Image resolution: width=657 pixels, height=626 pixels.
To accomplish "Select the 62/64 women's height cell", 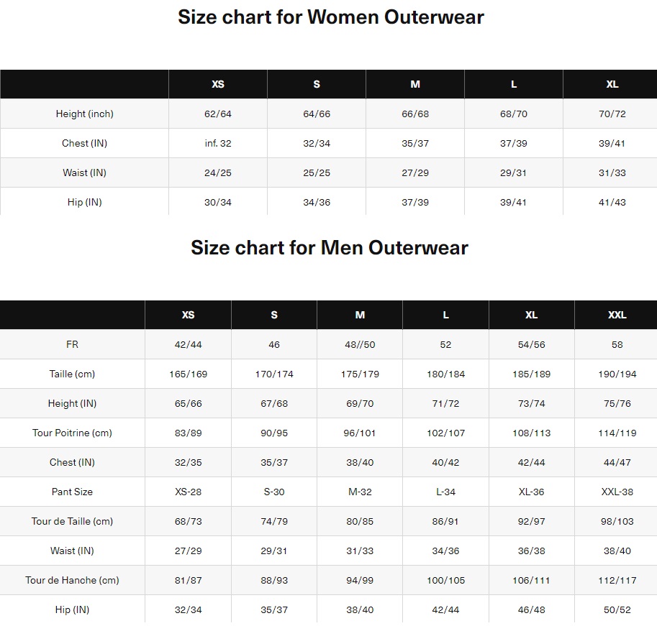I will coord(218,114).
